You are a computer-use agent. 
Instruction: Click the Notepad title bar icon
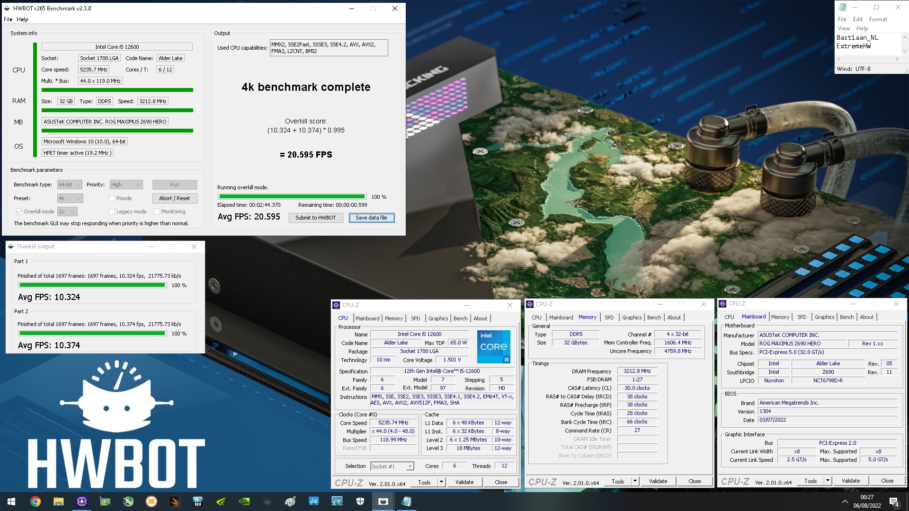point(842,7)
